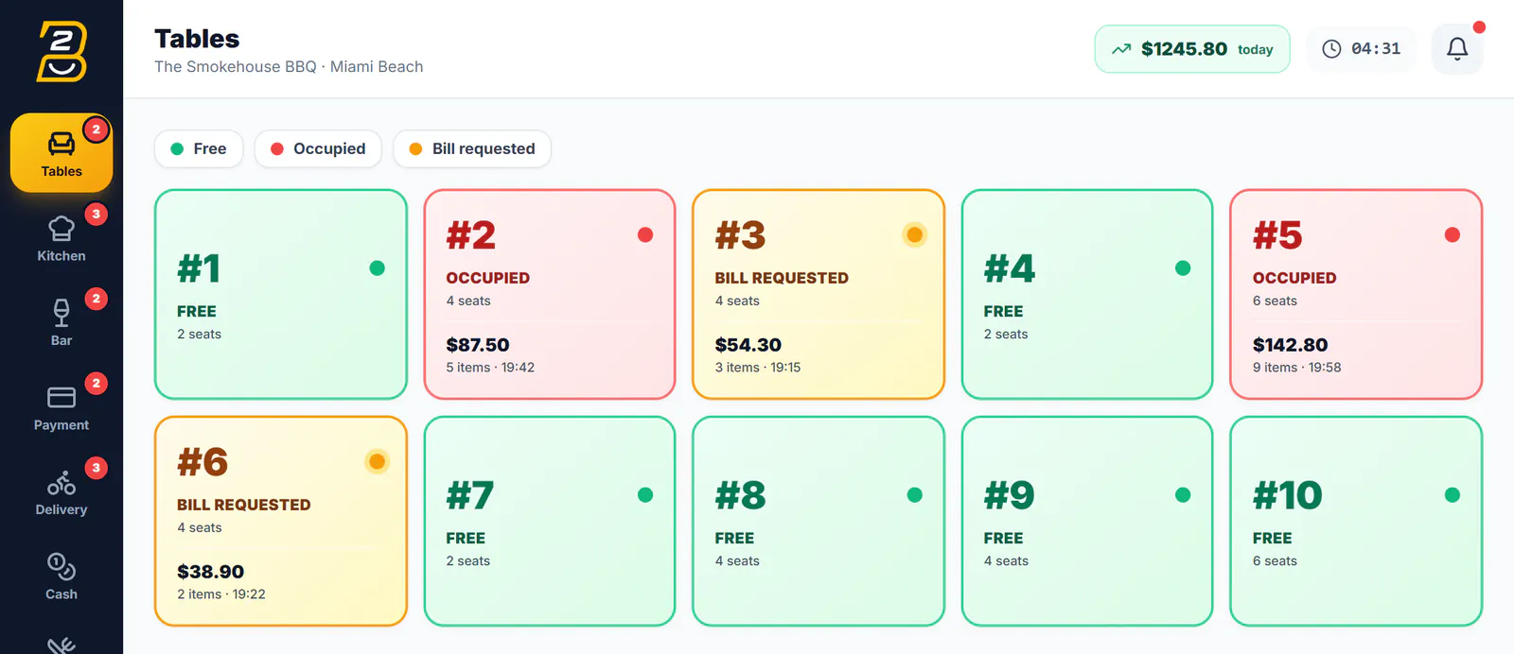Image resolution: width=1514 pixels, height=654 pixels.
Task: Click the $38.90 total on table #6
Action: pyautogui.click(x=211, y=572)
